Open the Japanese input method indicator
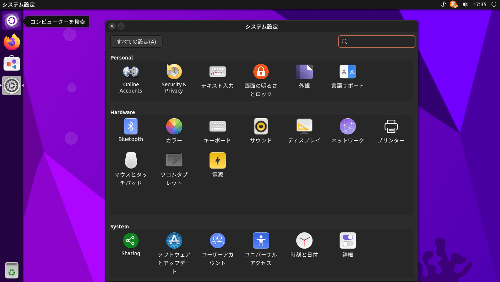The height and width of the screenshot is (282, 500). tap(454, 4)
